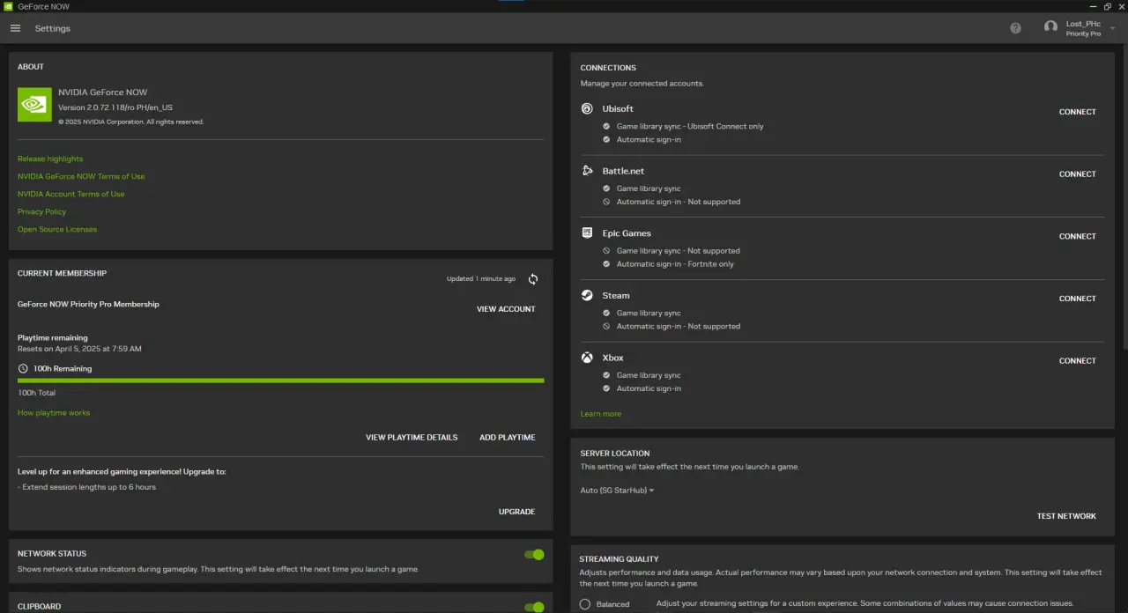1128x613 pixels.
Task: Connect the Steam account
Action: click(x=1077, y=299)
